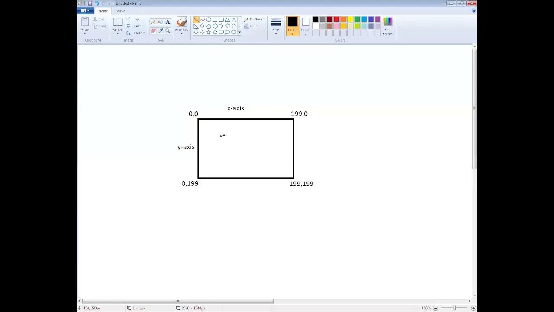554x312 pixels.
Task: Open the Select dropdown arrow
Action: point(118,33)
